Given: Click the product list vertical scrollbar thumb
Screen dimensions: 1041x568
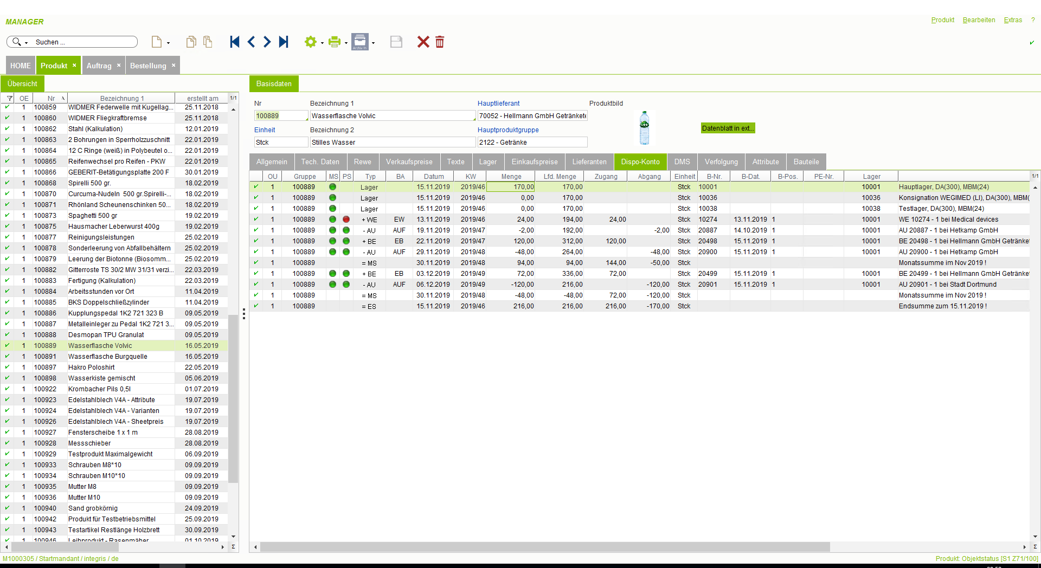Looking at the screenshot, I should tap(233, 398).
